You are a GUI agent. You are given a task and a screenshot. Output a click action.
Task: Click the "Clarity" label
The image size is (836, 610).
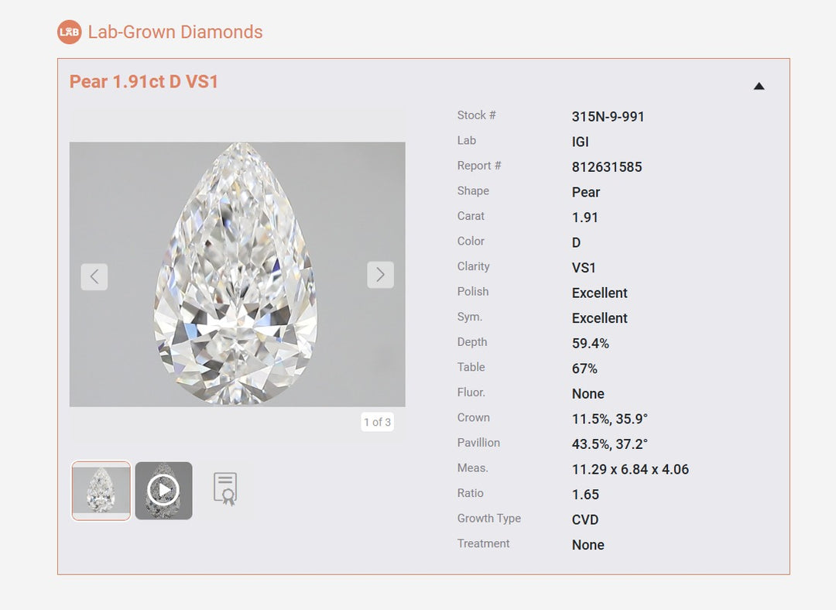pos(474,266)
